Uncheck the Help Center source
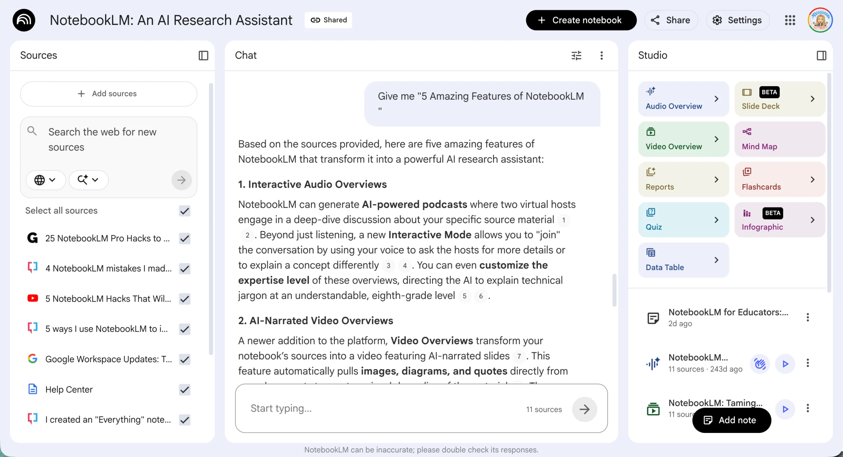Screen dimensions: 843x457 coord(184,390)
